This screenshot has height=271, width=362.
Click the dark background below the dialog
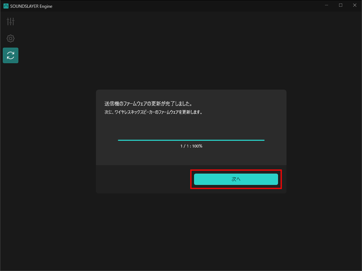pos(191,229)
